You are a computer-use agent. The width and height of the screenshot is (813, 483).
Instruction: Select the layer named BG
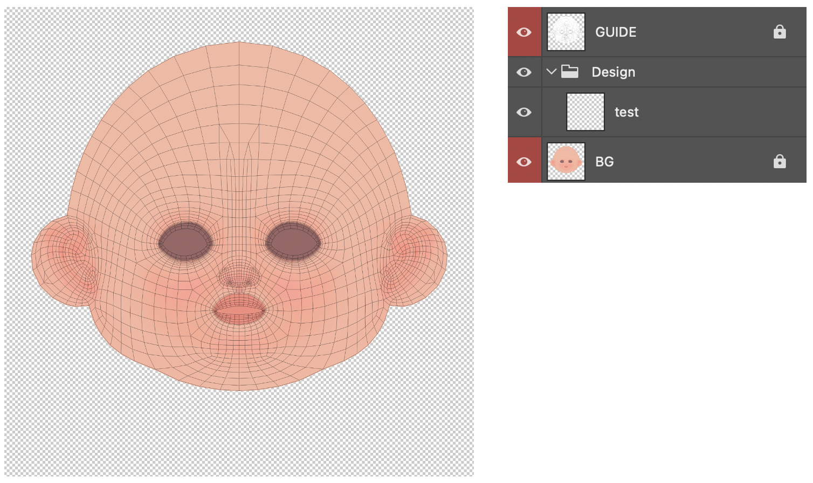point(604,162)
